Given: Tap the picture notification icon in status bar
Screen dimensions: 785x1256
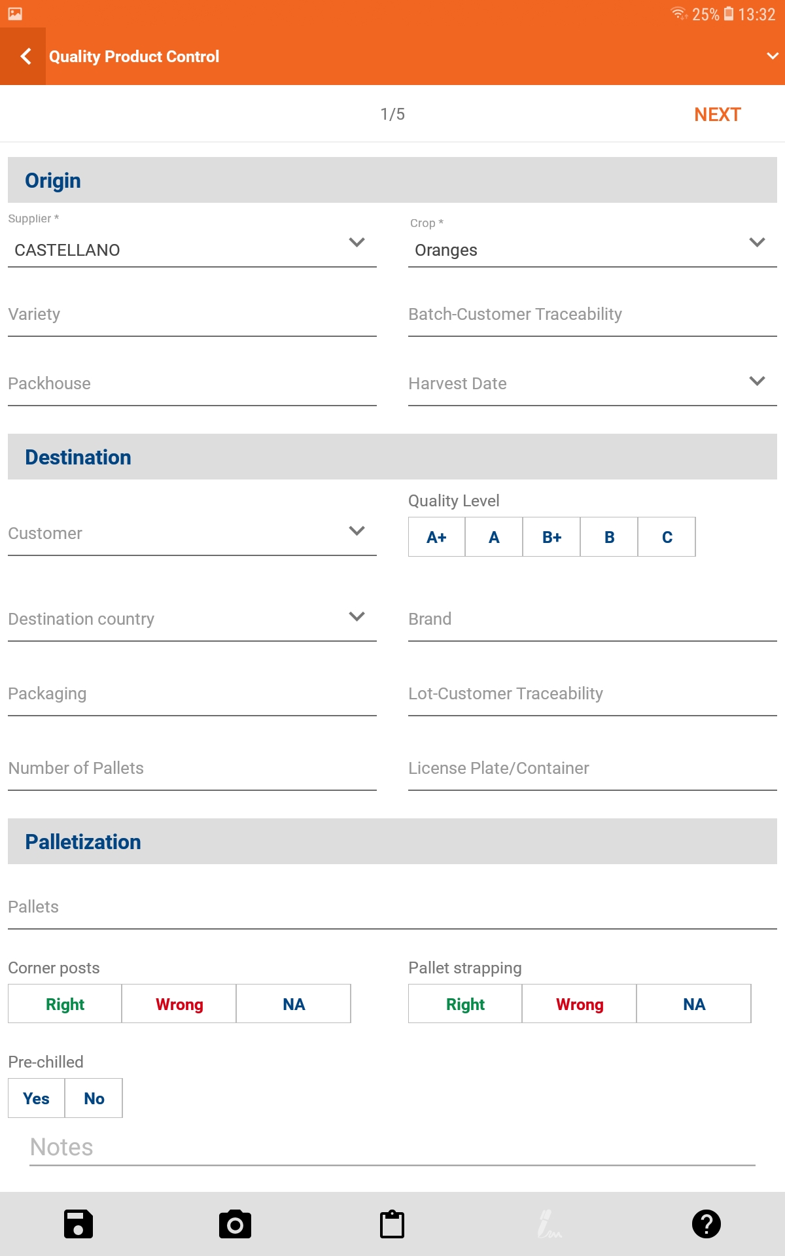Looking at the screenshot, I should (x=15, y=14).
